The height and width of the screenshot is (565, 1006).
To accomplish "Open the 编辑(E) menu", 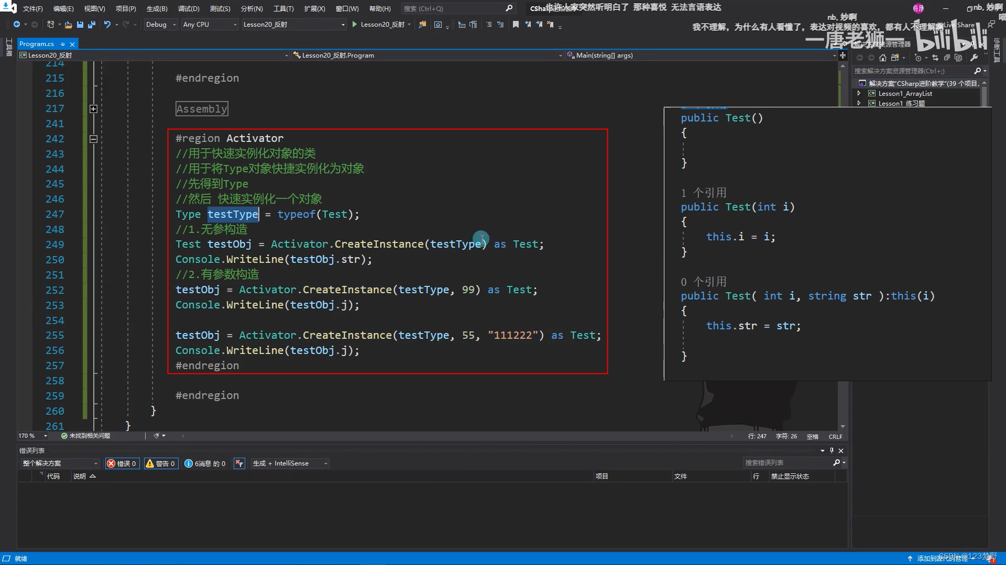I will coord(63,9).
